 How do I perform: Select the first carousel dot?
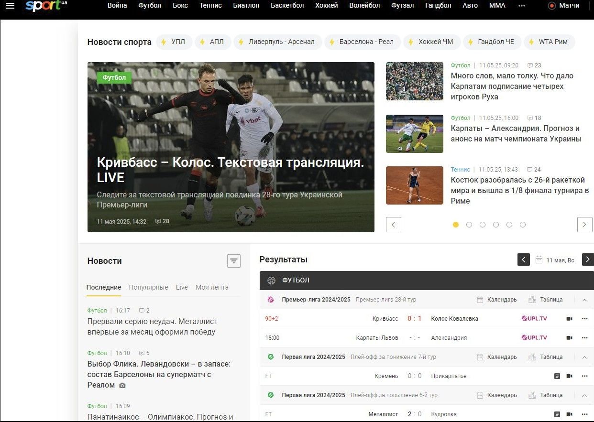[456, 225]
